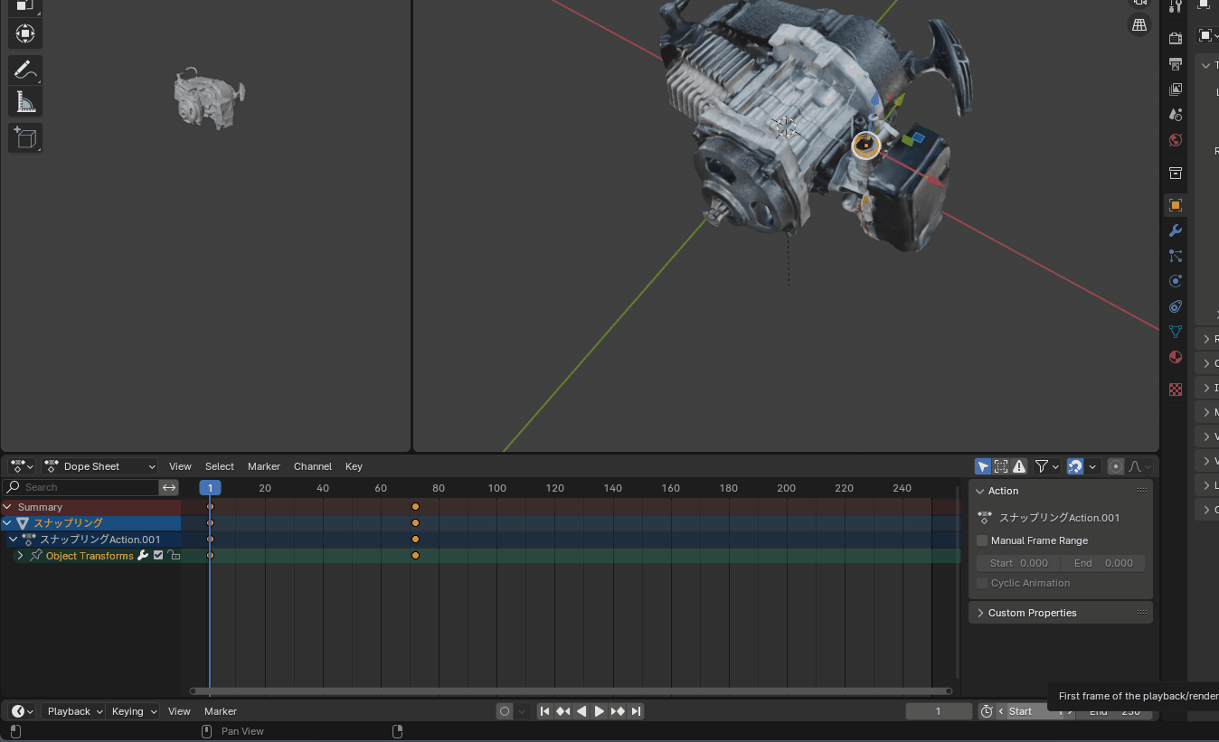The width and height of the screenshot is (1219, 742).
Task: Enable the Manual Frame Range checkbox
Action: (x=982, y=540)
